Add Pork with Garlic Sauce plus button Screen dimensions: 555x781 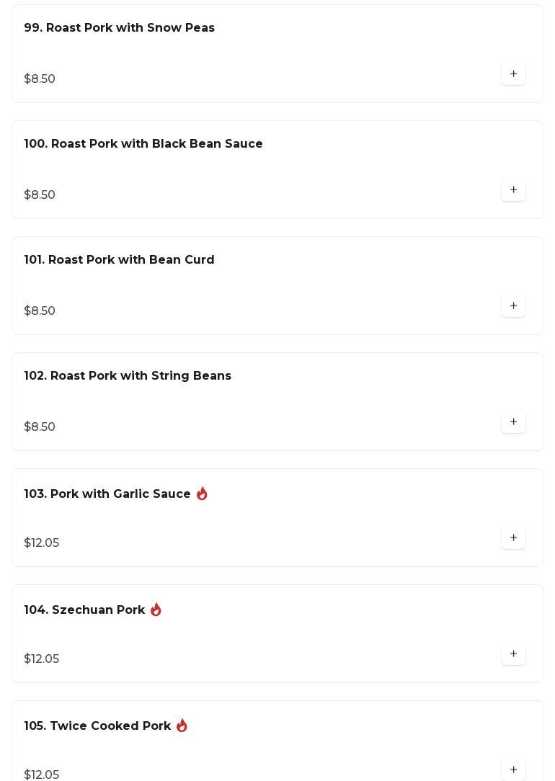click(x=513, y=538)
